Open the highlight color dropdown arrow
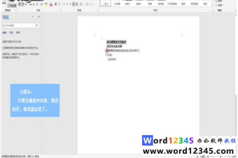The height and width of the screenshot is (158, 238). tap(48, 4)
